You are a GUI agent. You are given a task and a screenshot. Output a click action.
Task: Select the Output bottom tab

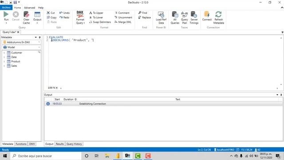(49, 144)
